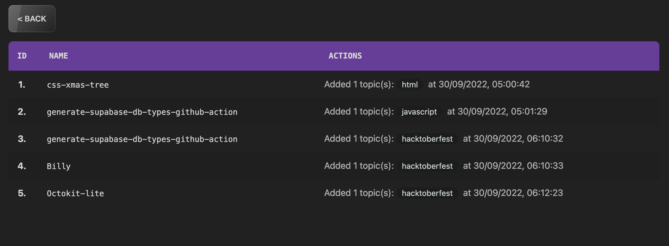Click the ID column header
Image resolution: width=669 pixels, height=246 pixels.
[x=22, y=56]
